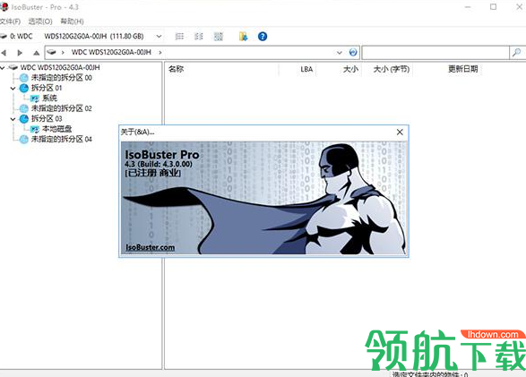The width and height of the screenshot is (526, 377).
Task: Click the folder properties toolbar icon
Action: 243,36
